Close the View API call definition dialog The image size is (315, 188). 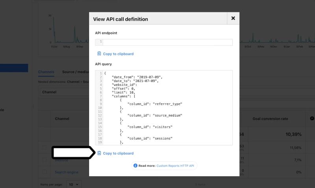pyautogui.click(x=233, y=18)
